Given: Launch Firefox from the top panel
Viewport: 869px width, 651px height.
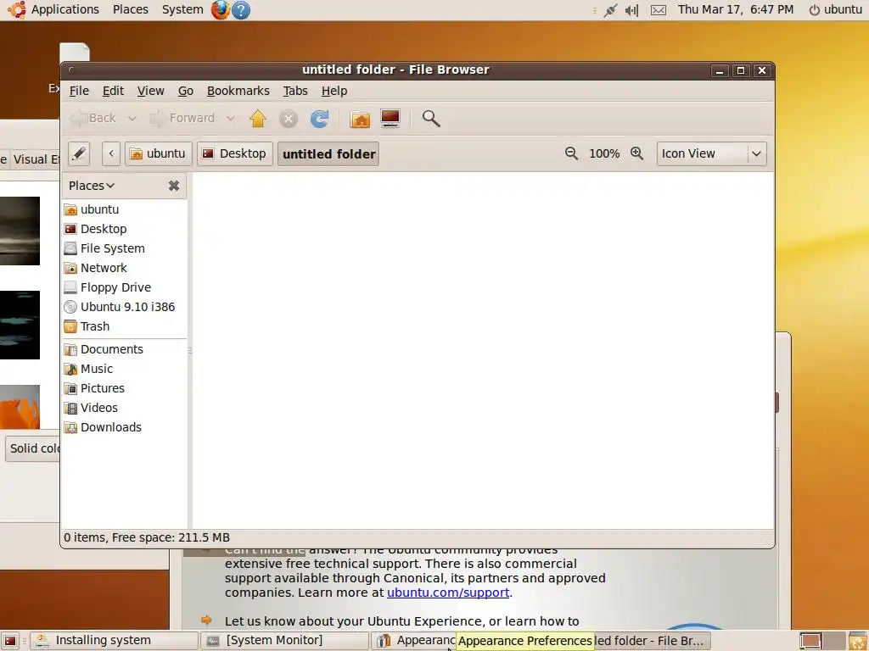Looking at the screenshot, I should (220, 10).
